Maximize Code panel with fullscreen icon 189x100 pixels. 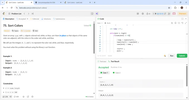click(x=182, y=19)
